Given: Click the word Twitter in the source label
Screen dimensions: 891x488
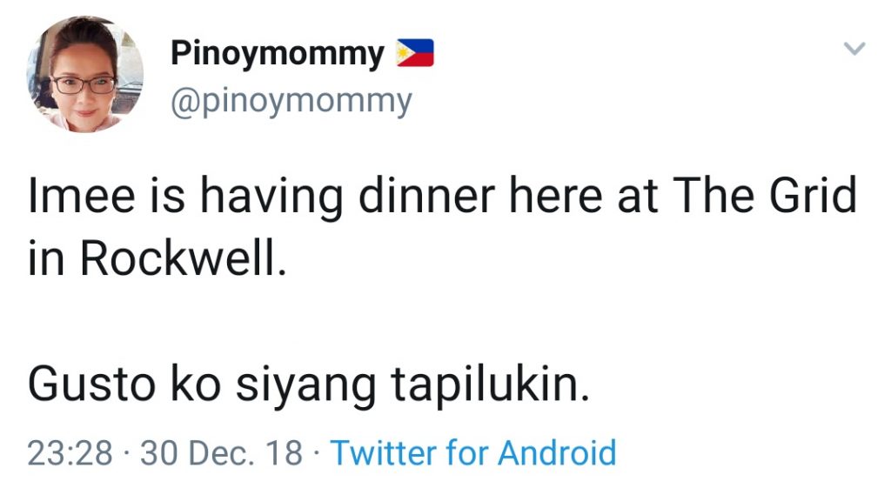Looking at the screenshot, I should click(x=384, y=453).
